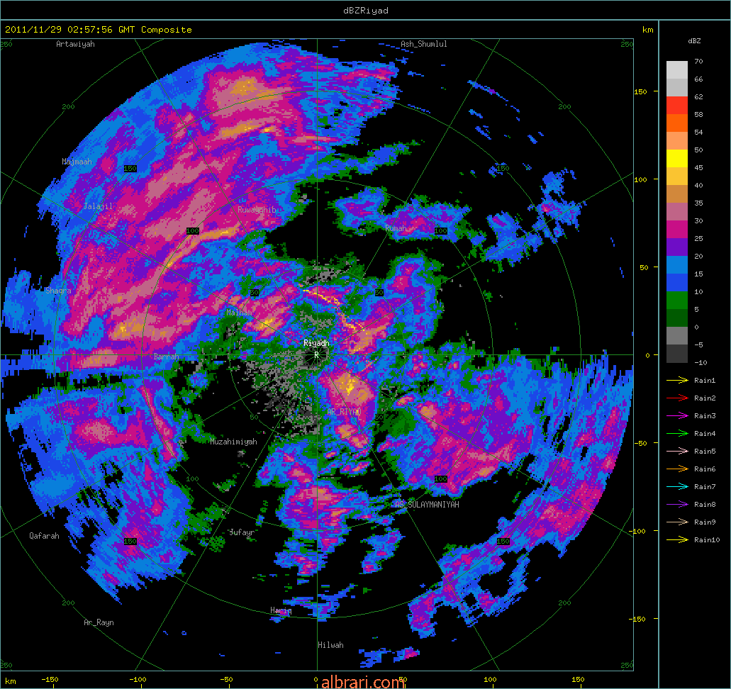731x689 pixels.
Task: Pick the magenta 25–30 dBZ swatch
Action: pyautogui.click(x=677, y=230)
